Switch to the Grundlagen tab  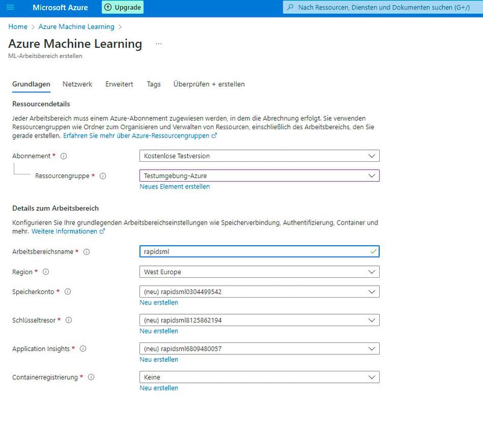click(x=31, y=84)
